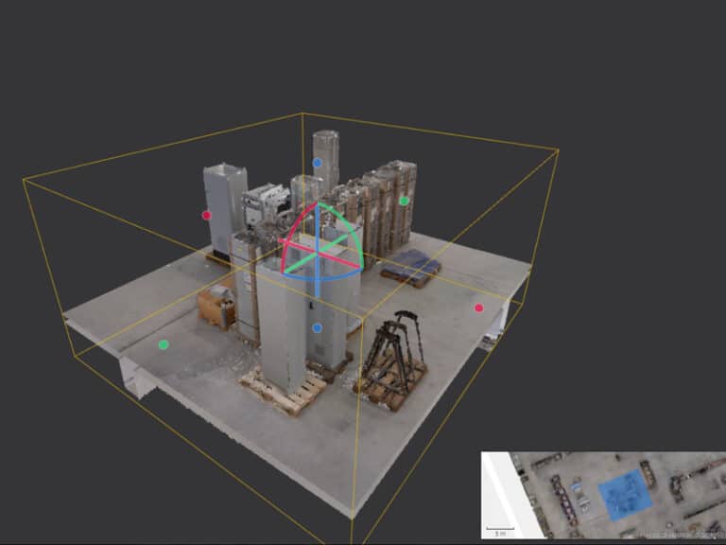Click the cardboard box beside the cabinets
Viewport: 726px width, 545px height.
coord(216,306)
